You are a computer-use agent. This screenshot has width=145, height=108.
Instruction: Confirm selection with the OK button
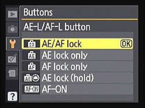click(126, 44)
